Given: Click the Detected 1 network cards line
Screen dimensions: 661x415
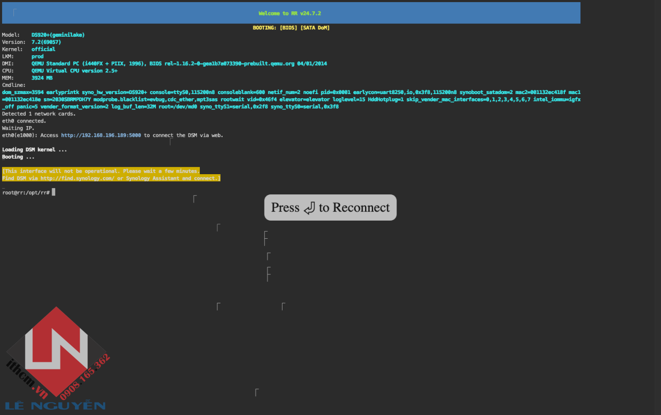Looking at the screenshot, I should click(x=39, y=114).
